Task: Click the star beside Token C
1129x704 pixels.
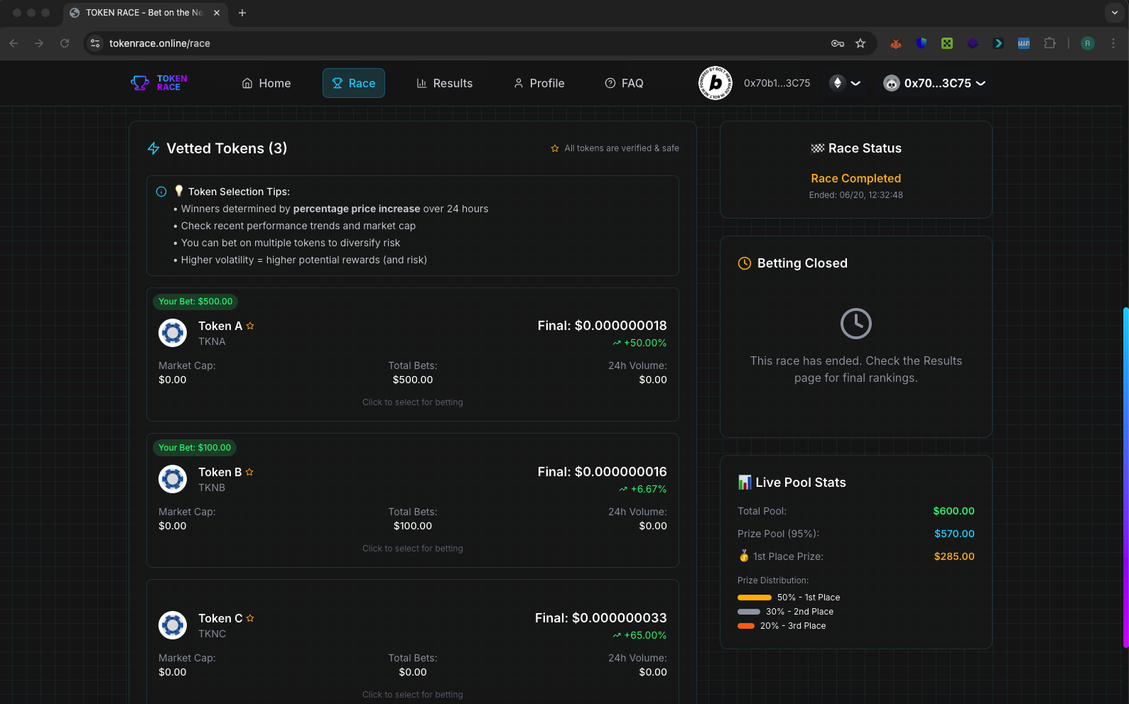Action: (250, 618)
